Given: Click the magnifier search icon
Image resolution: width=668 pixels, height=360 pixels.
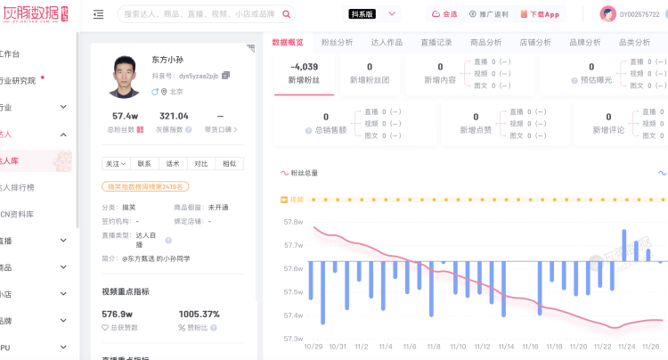Looking at the screenshot, I should 286,14.
